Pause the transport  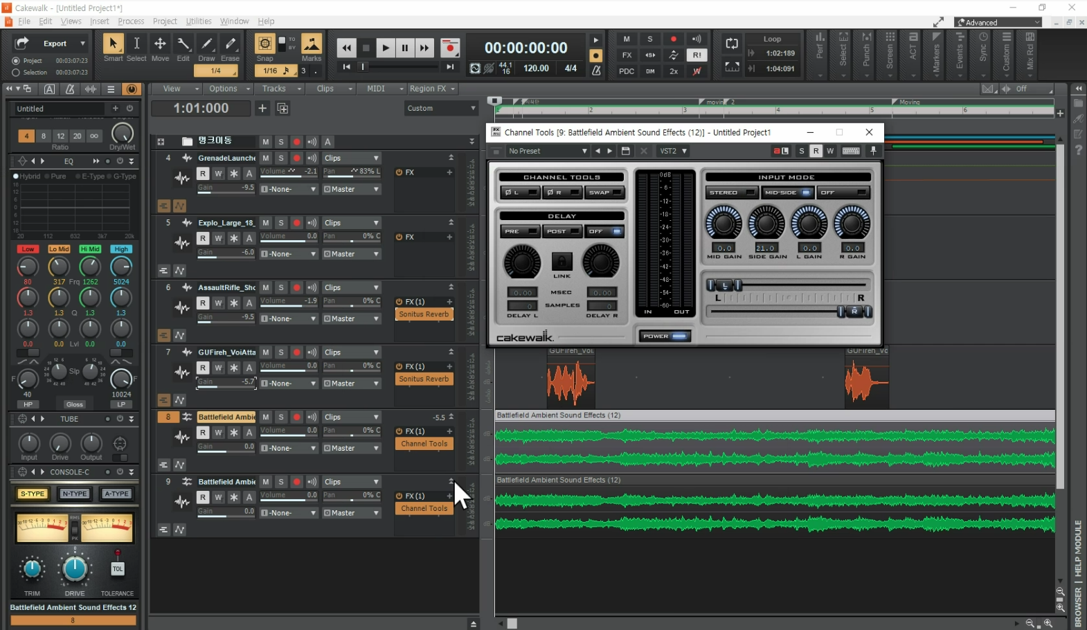pyautogui.click(x=405, y=48)
